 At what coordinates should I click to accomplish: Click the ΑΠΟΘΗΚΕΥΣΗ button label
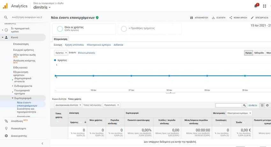201,17
